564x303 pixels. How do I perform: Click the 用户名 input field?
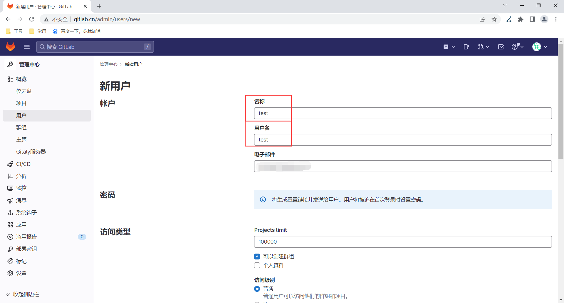tap(403, 140)
